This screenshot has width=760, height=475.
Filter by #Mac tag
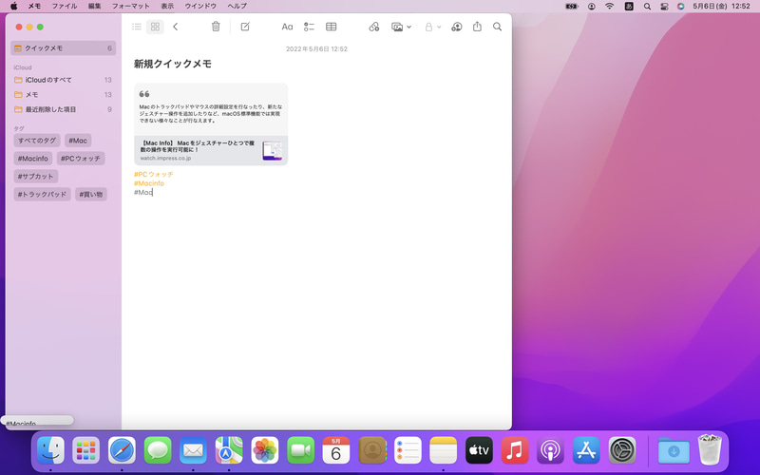click(x=78, y=141)
